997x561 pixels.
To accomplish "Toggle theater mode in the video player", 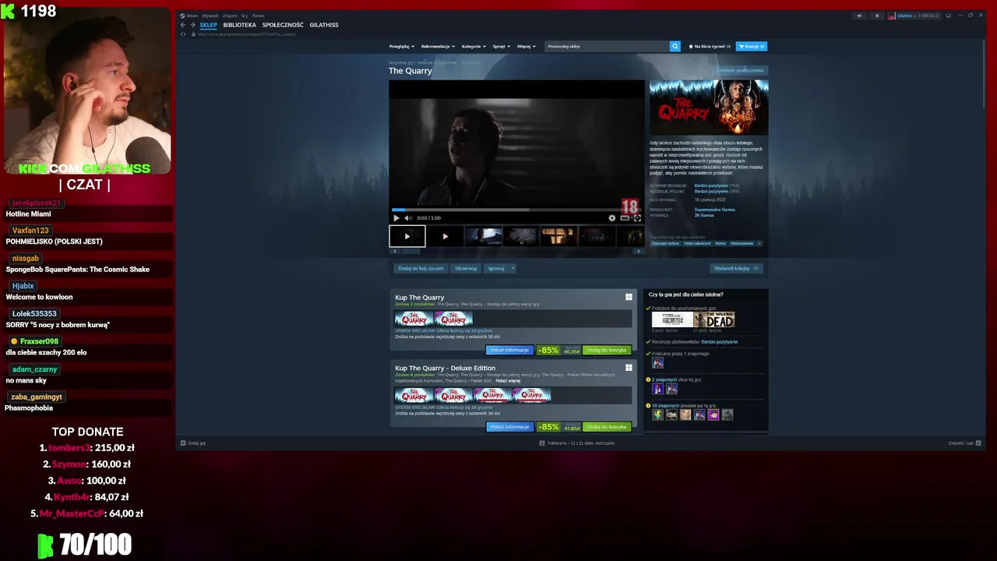I will [x=625, y=218].
